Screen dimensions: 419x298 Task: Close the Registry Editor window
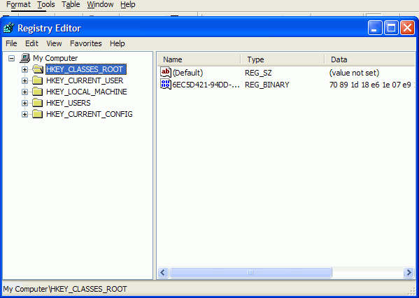click(x=407, y=27)
